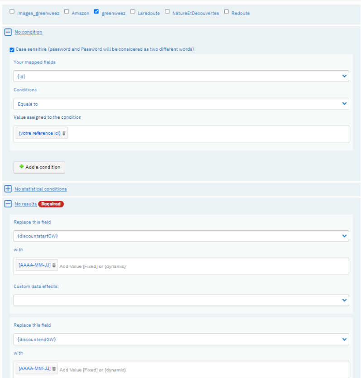Viewport: 361px width, 378px height.
Task: Open the Custom data effects dropdown
Action: coord(181,300)
